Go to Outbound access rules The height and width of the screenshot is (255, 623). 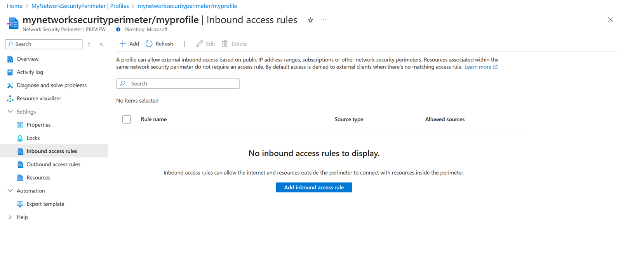tap(53, 164)
